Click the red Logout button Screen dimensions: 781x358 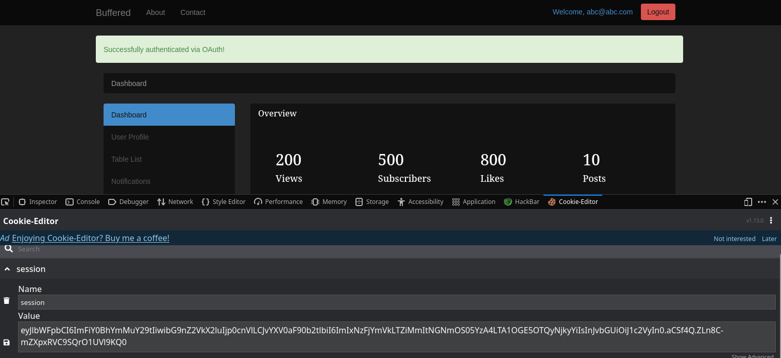click(657, 12)
